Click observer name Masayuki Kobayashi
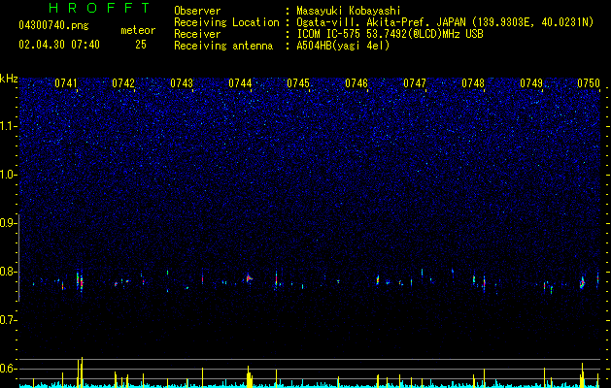Viewport: 611px width, 388px height. pos(349,11)
